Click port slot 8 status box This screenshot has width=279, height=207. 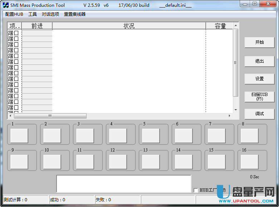tap(249, 136)
